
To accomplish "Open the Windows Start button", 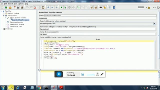I will pyautogui.click(x=3, y=88).
